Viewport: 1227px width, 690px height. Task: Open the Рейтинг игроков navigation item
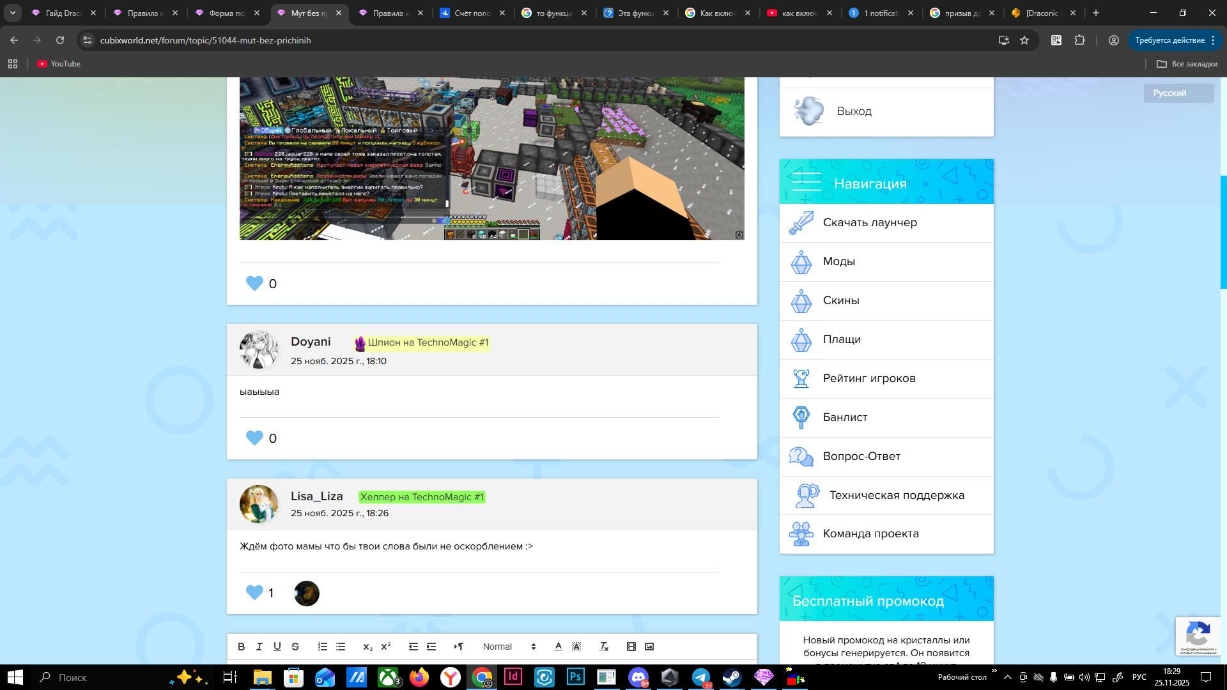pyautogui.click(x=868, y=379)
